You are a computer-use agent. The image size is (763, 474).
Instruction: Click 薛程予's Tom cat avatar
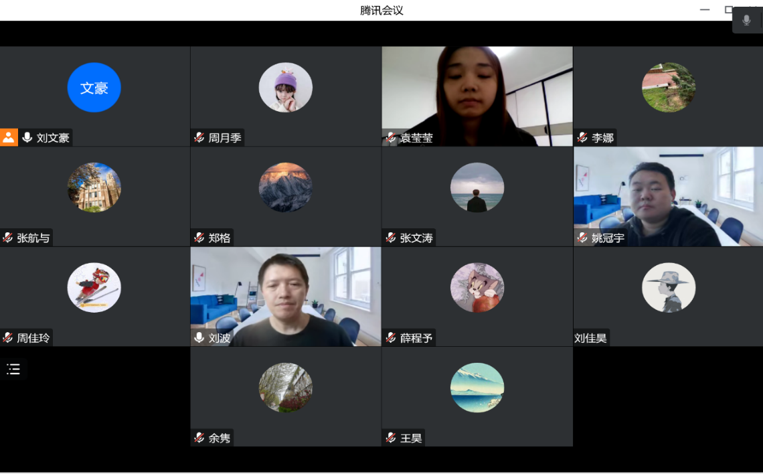477,287
